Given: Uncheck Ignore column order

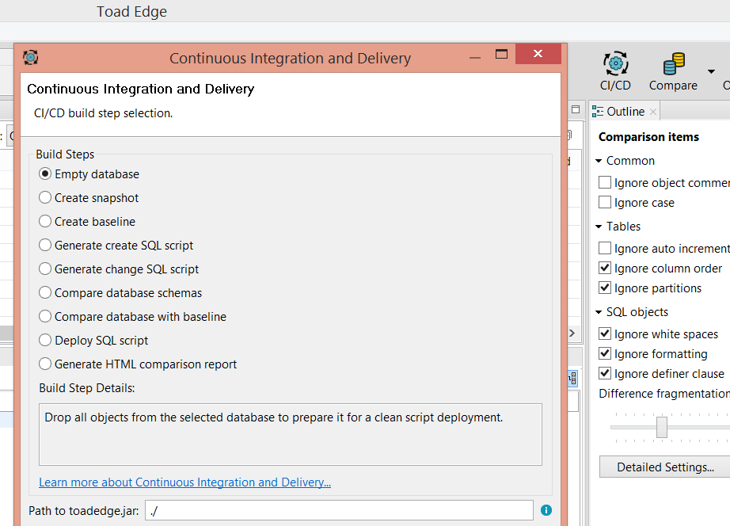Looking at the screenshot, I should click(x=605, y=268).
